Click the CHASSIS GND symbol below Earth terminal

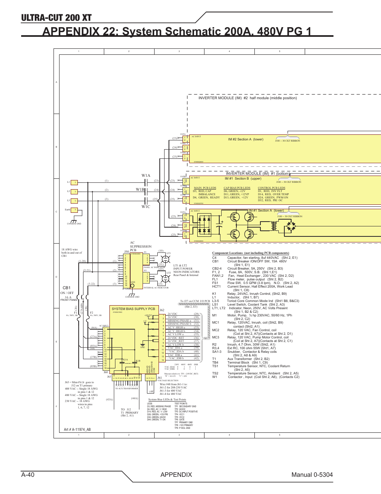pyautogui.click(x=74, y=222)
